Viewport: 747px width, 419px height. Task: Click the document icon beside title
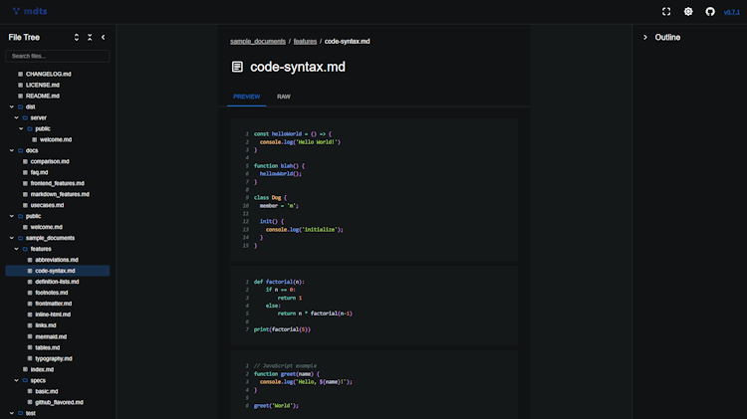[237, 67]
